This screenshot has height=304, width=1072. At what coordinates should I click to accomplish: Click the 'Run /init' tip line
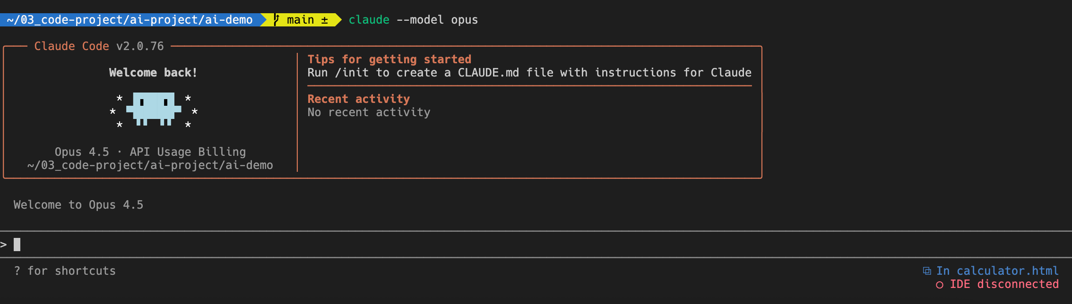[x=529, y=73]
